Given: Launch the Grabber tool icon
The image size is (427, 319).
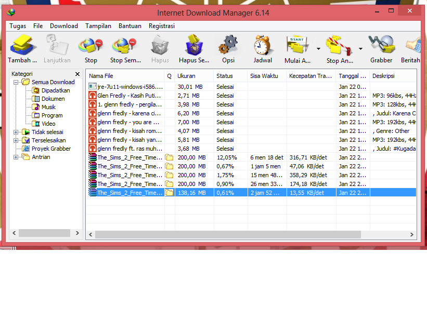Looking at the screenshot, I should coord(381,45).
